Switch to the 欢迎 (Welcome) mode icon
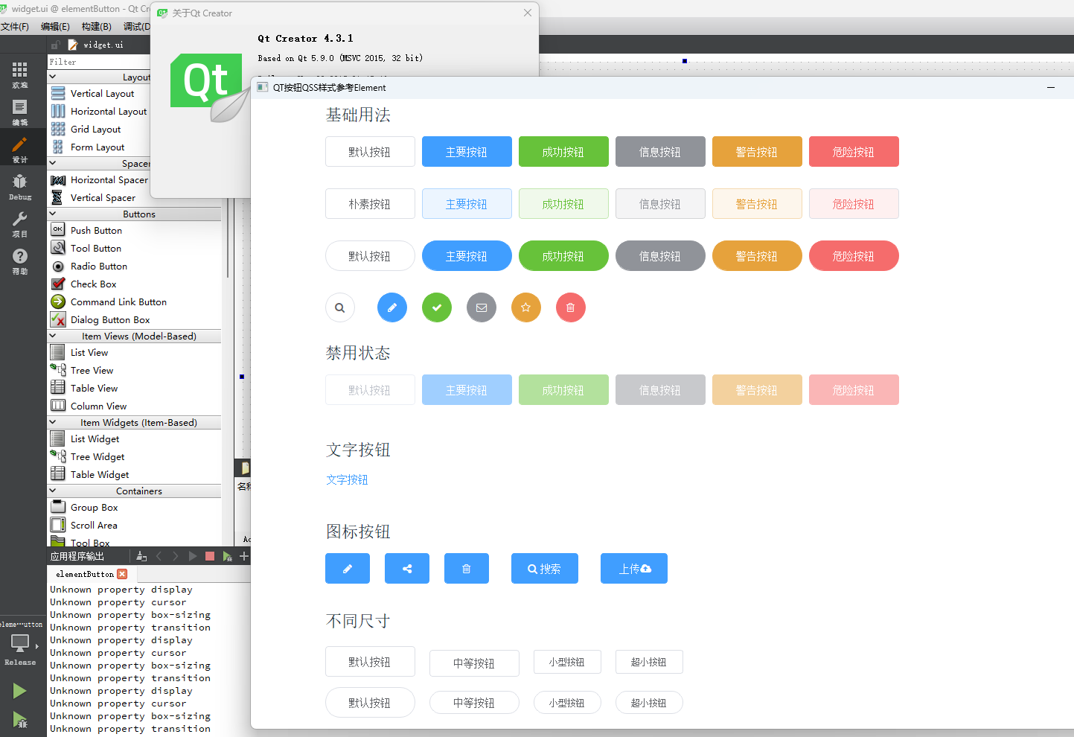 20,71
